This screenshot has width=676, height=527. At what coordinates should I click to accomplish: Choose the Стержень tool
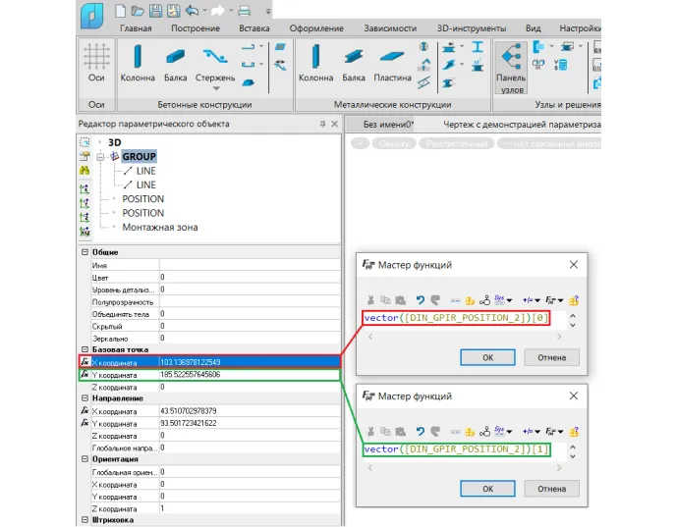pyautogui.click(x=215, y=63)
